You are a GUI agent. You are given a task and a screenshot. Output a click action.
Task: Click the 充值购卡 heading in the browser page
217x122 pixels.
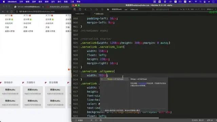click(x=31, y=83)
